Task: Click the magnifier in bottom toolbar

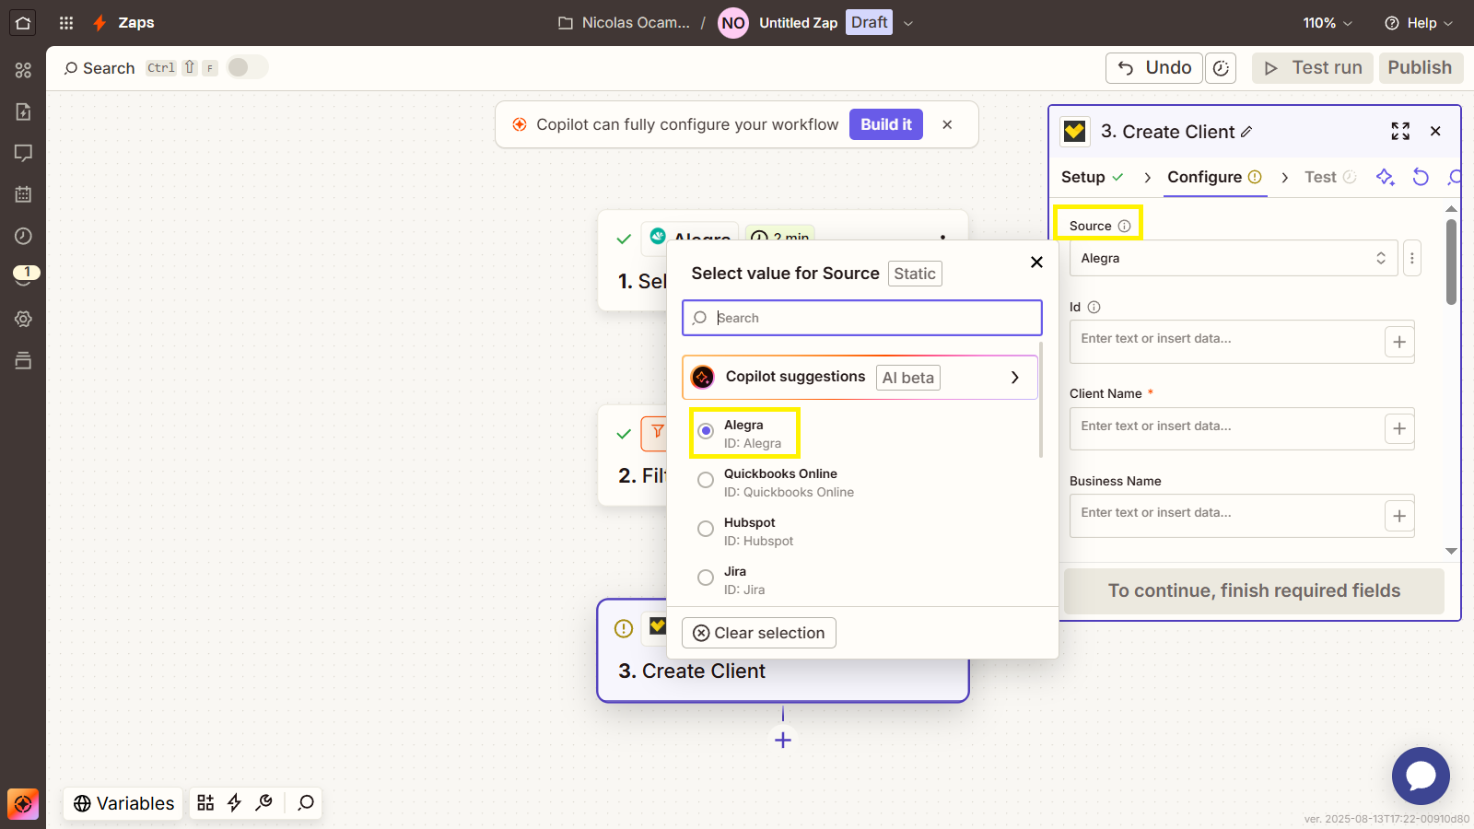Action: coord(306,803)
